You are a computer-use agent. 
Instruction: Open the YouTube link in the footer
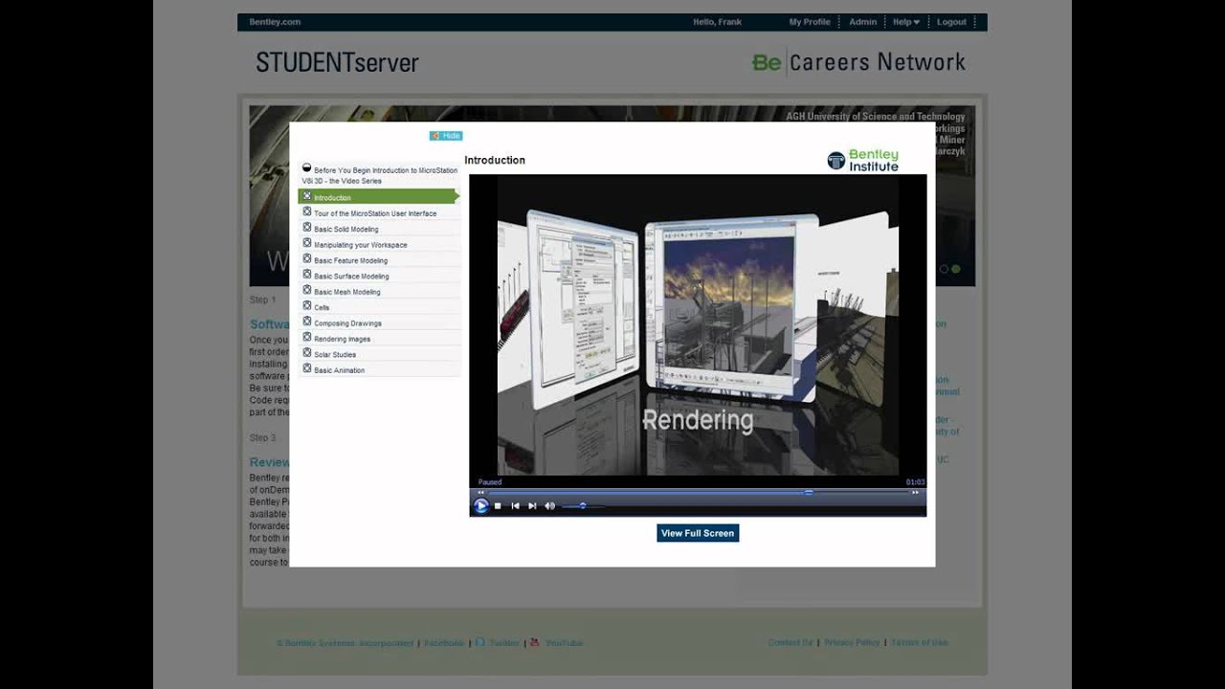point(564,643)
